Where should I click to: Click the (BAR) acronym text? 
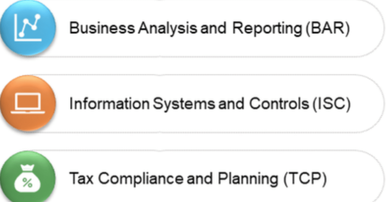[x=327, y=29]
